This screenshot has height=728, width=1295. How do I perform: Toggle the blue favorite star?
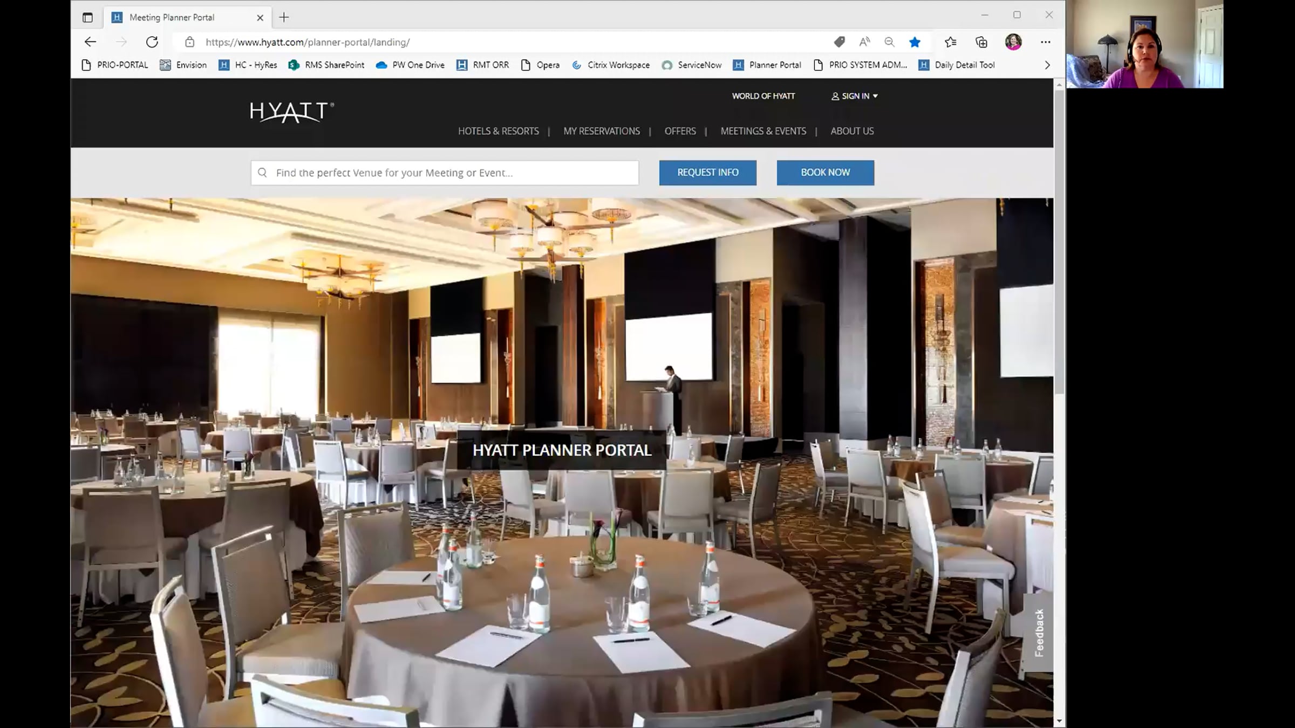pos(915,42)
